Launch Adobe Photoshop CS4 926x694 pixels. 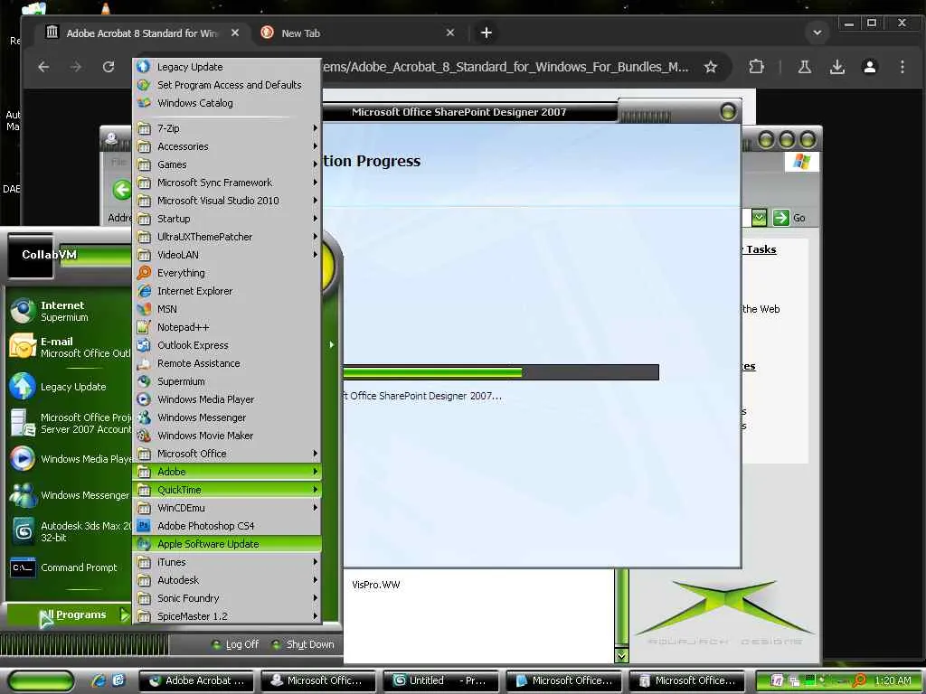point(227,526)
